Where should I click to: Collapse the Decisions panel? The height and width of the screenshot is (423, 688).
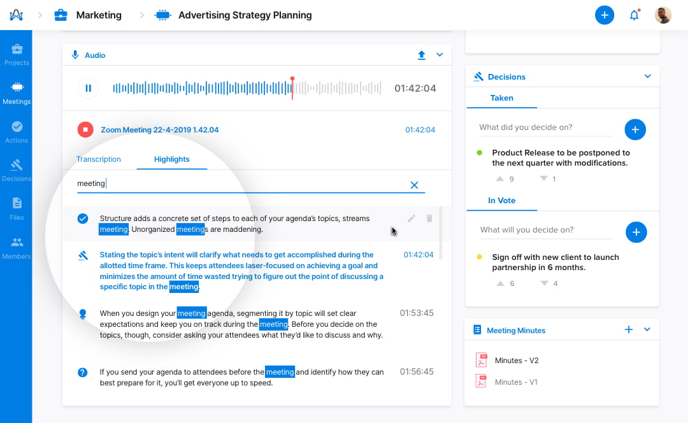[x=648, y=76]
